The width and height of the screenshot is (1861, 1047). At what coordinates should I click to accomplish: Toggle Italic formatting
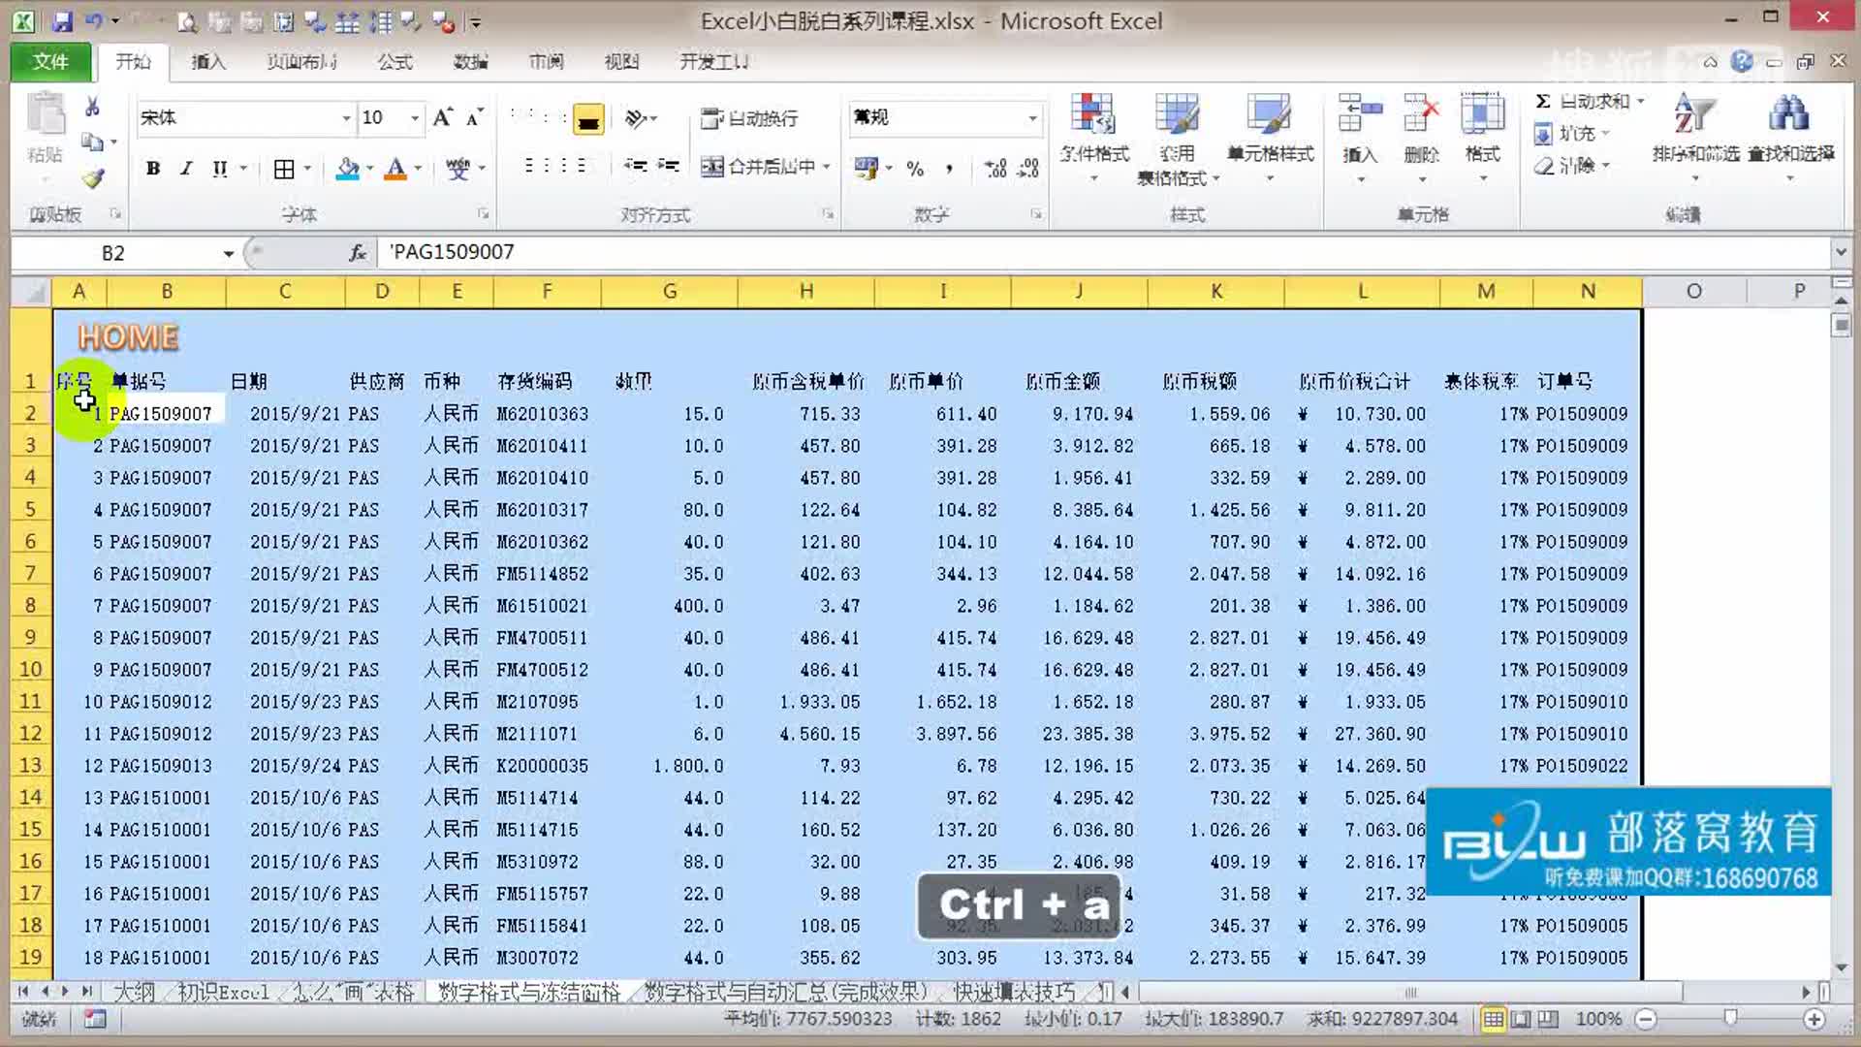(x=186, y=169)
